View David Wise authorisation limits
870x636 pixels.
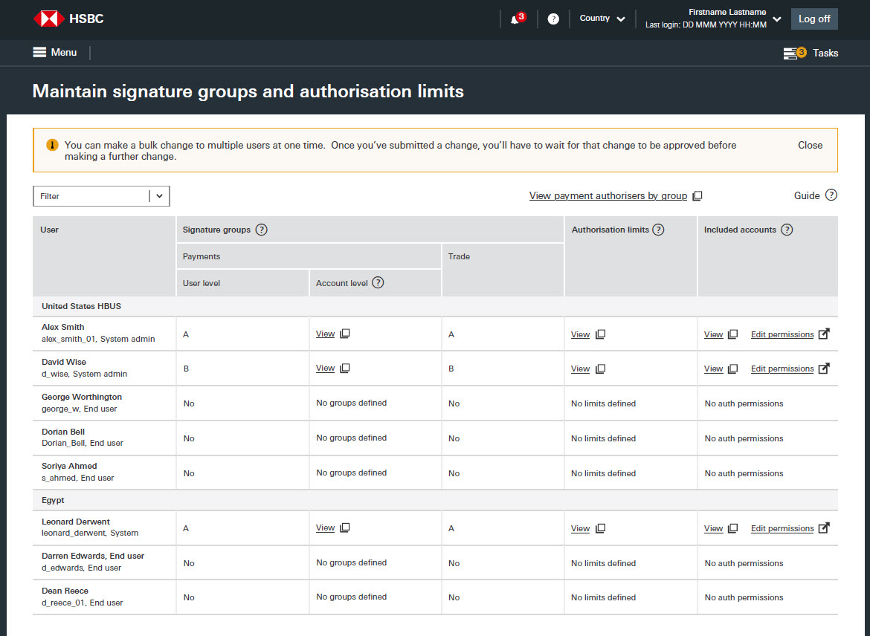point(580,369)
